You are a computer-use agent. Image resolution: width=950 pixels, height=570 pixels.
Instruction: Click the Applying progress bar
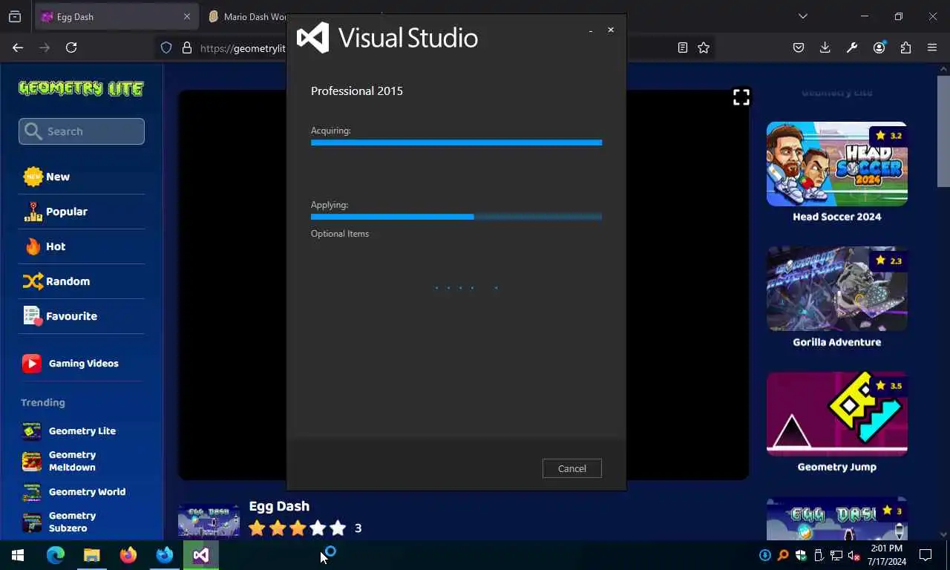tap(456, 217)
